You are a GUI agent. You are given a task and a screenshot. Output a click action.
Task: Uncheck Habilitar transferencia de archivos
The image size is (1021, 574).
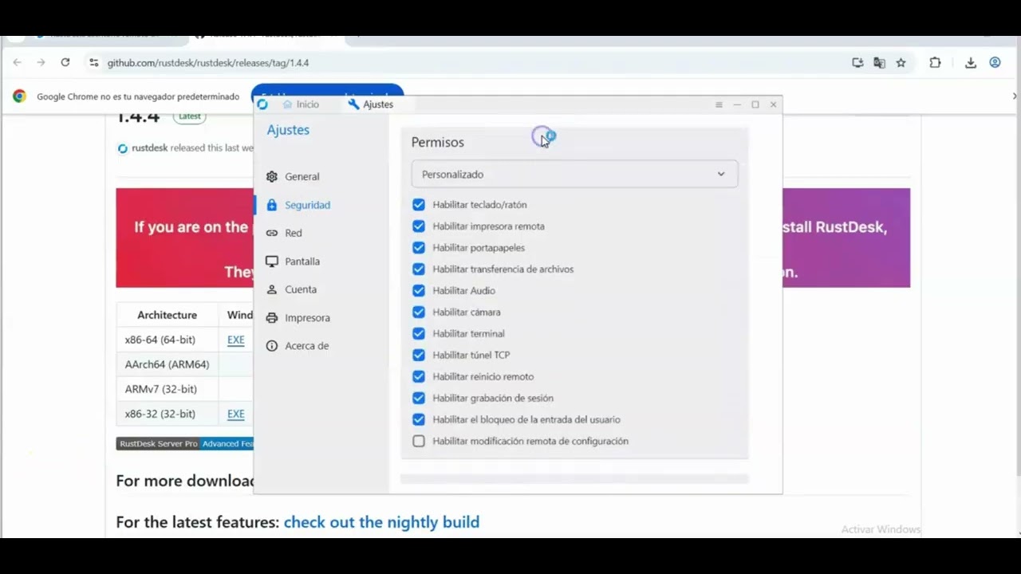tap(419, 269)
